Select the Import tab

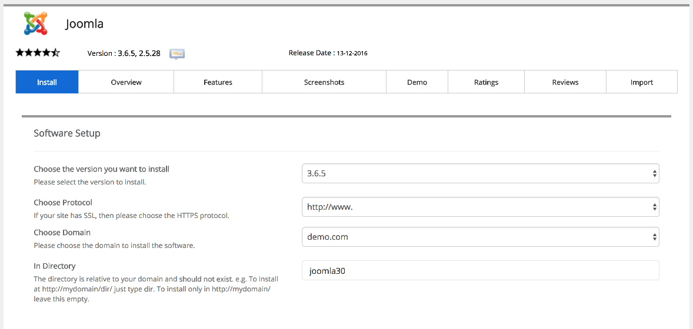coord(642,82)
